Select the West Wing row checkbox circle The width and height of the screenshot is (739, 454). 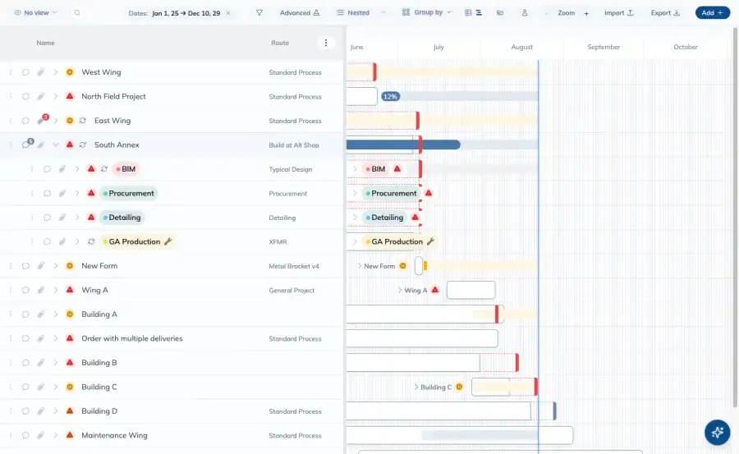[x=25, y=72]
